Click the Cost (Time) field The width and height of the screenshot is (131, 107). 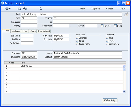tap(27, 43)
